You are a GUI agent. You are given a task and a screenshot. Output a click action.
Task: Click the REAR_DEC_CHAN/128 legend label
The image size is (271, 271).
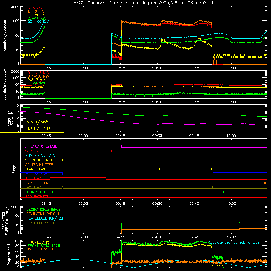45,218
